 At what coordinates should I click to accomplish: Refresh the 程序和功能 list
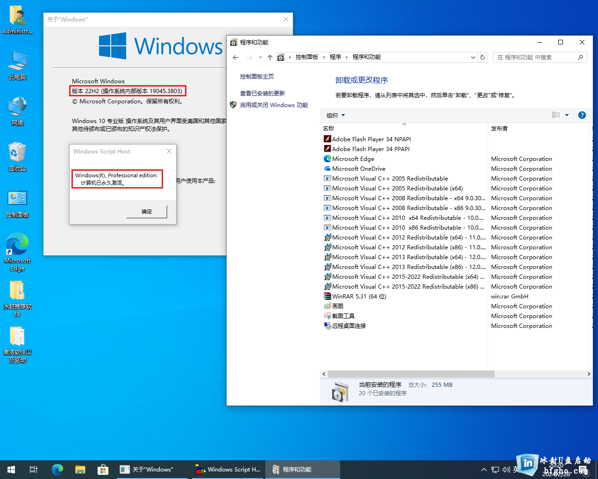(x=483, y=57)
